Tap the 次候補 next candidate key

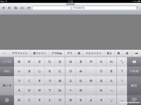[134, 71]
